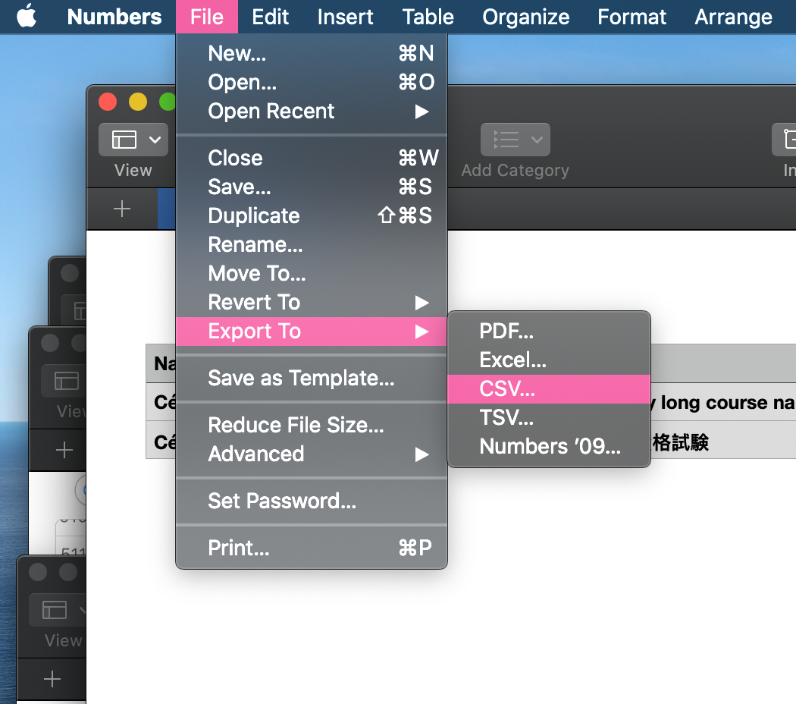Open the Format menu
Image resolution: width=796 pixels, height=704 pixels.
[631, 17]
